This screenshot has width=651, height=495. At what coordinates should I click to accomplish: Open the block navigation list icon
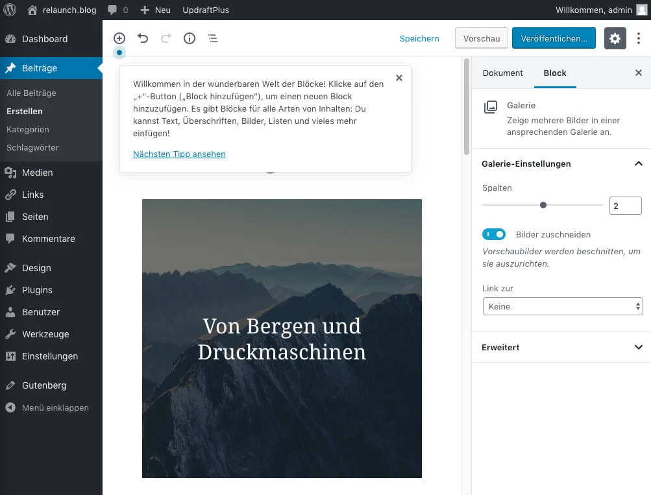point(213,38)
